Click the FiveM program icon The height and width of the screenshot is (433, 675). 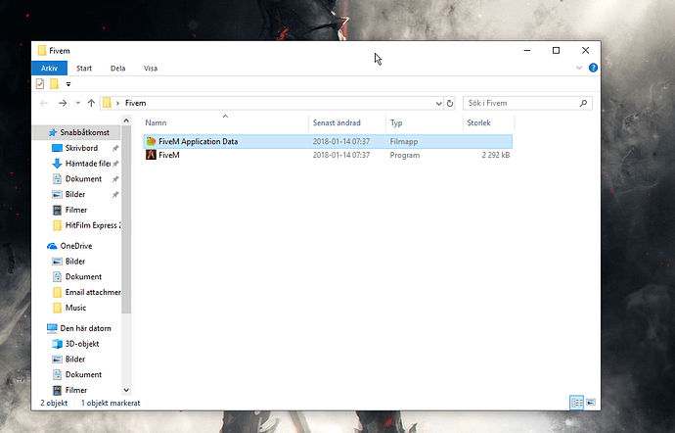pos(151,155)
